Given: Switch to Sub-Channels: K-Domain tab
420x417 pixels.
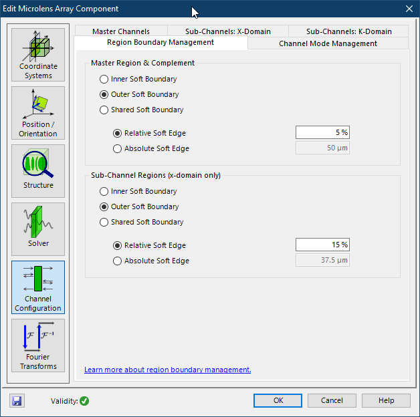Looking at the screenshot, I should pos(348,31).
